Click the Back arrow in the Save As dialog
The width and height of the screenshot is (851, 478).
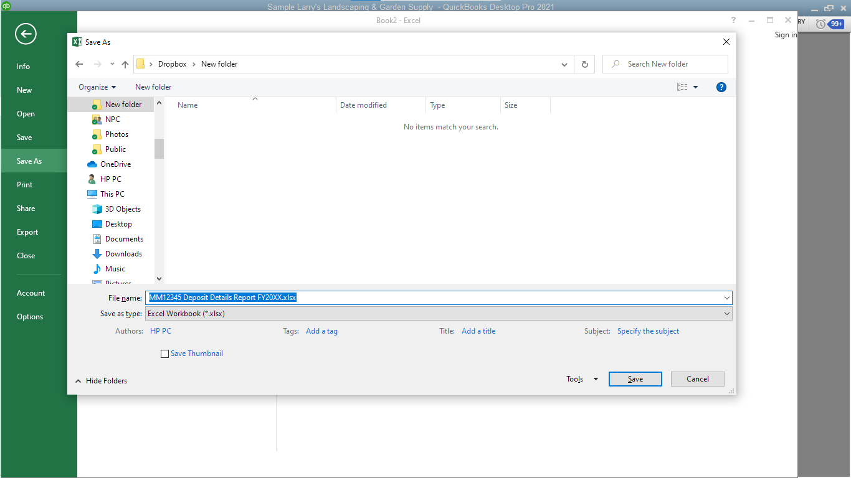point(79,64)
